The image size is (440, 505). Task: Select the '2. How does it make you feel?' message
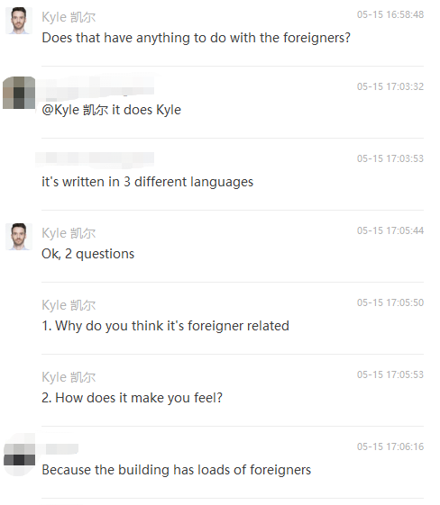coord(133,398)
